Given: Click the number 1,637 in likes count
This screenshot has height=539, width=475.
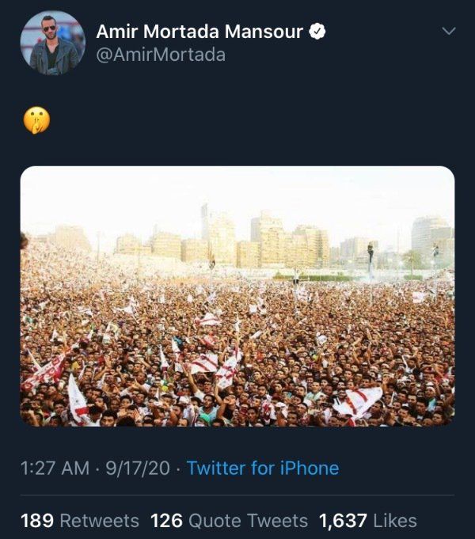Looking at the screenshot, I should (x=343, y=521).
